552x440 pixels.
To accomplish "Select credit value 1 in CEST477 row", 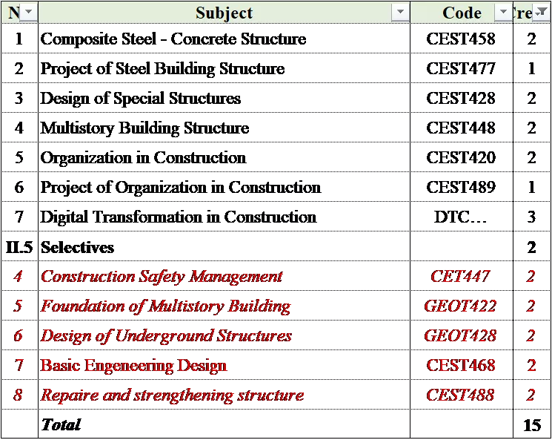I will 532,68.
